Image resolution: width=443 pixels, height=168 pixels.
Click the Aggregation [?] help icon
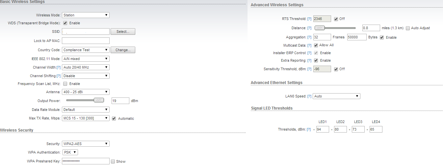[309, 37]
